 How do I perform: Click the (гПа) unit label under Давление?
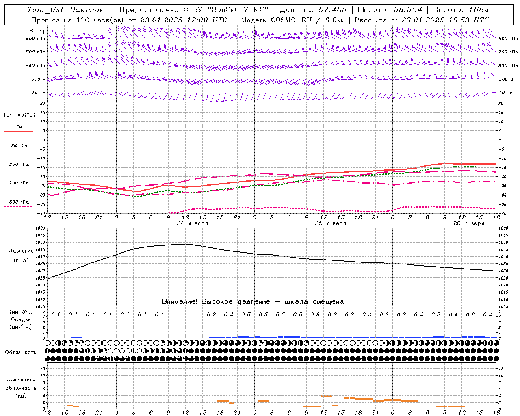click(21, 260)
